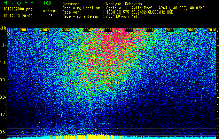This screenshot has height=139, width=219.
Task: Click the location text Ogata-vill. Akita-Pref. JAPAN
Action: tap(136, 8)
